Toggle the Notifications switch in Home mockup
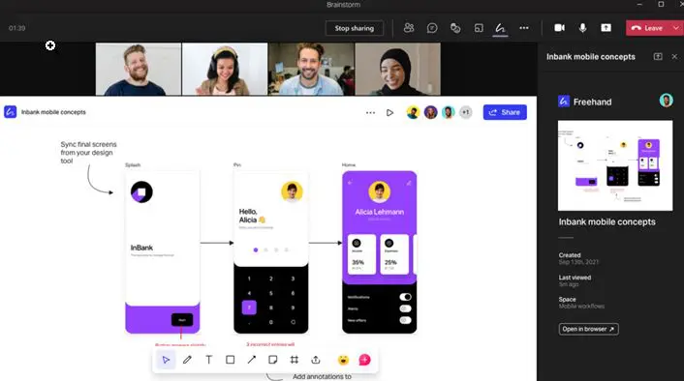 click(405, 297)
